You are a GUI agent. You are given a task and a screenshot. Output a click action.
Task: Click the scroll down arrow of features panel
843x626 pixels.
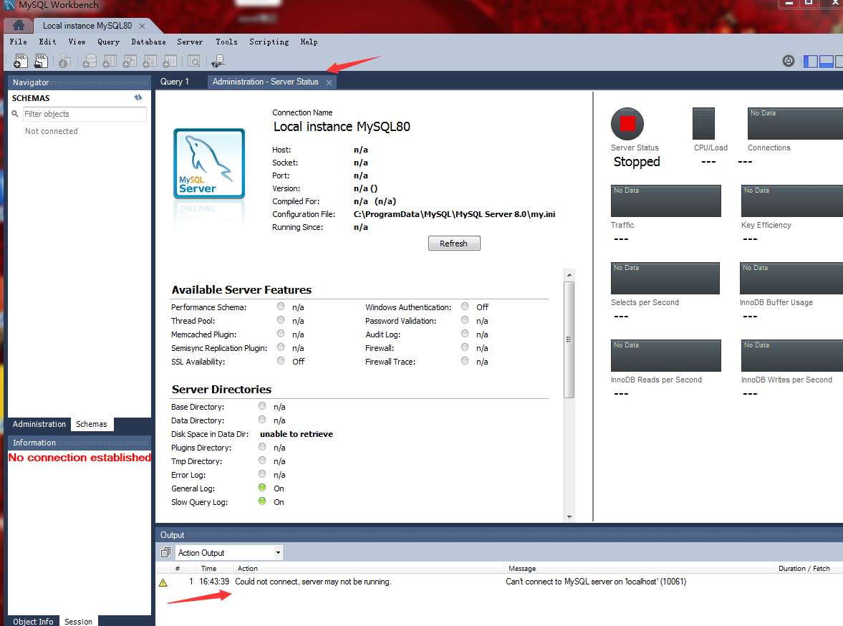569,517
